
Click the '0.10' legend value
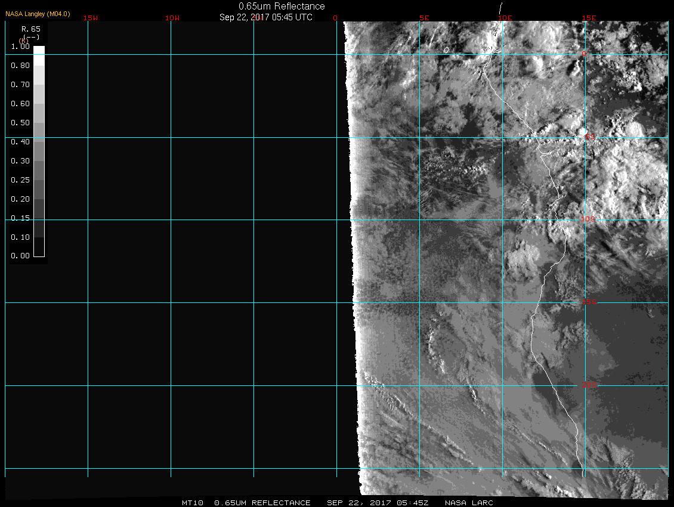click(x=20, y=237)
